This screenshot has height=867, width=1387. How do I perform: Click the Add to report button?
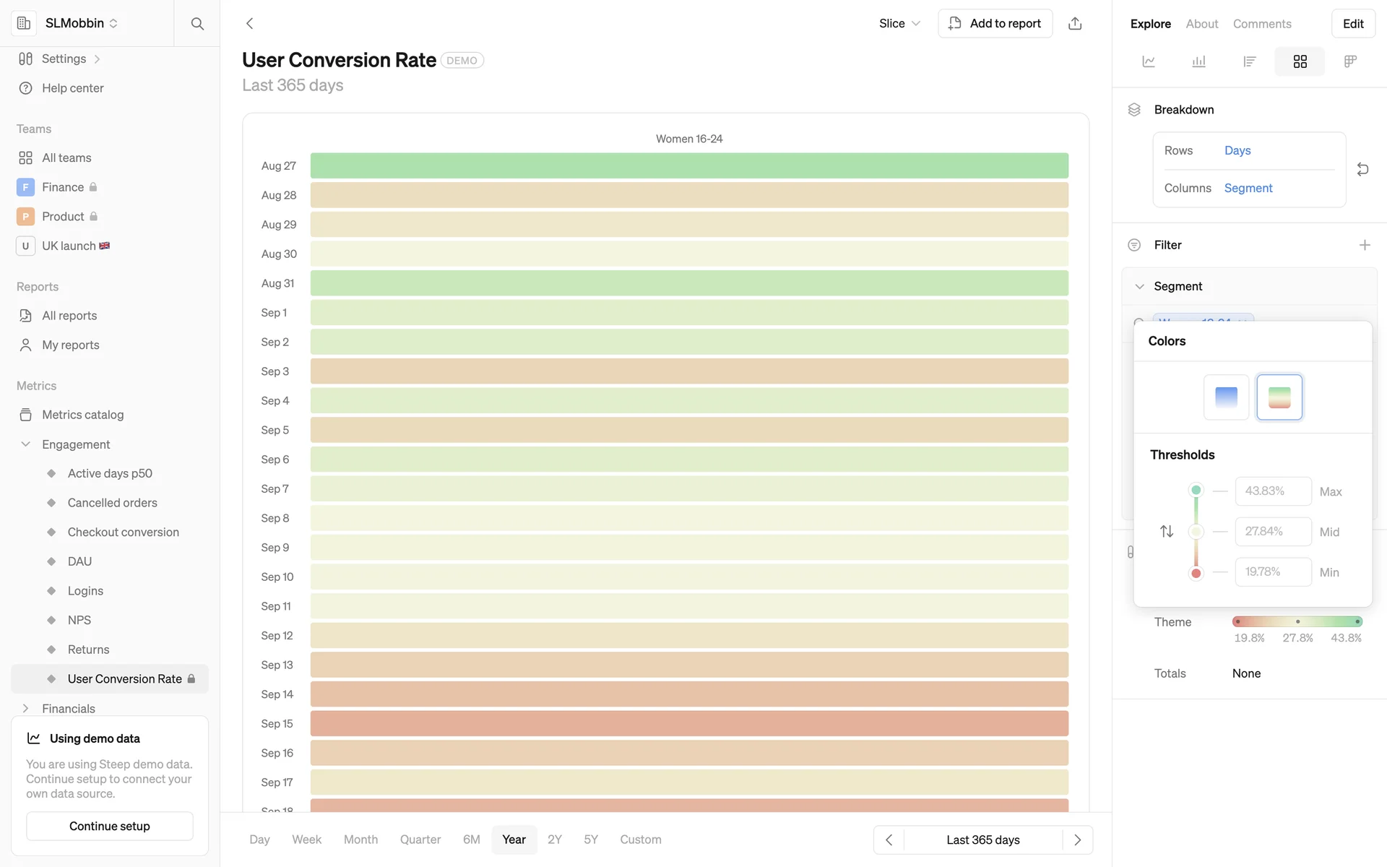click(x=995, y=24)
